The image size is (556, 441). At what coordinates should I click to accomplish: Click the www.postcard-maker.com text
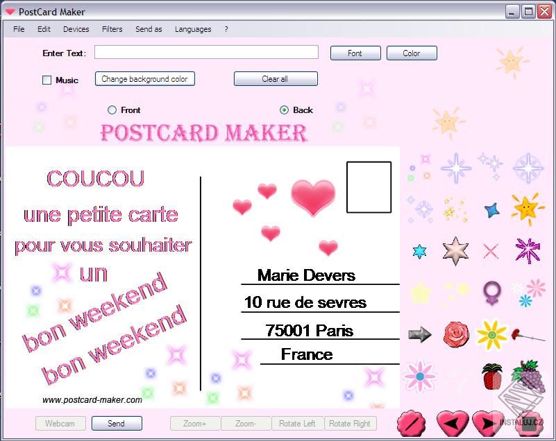coord(92,400)
